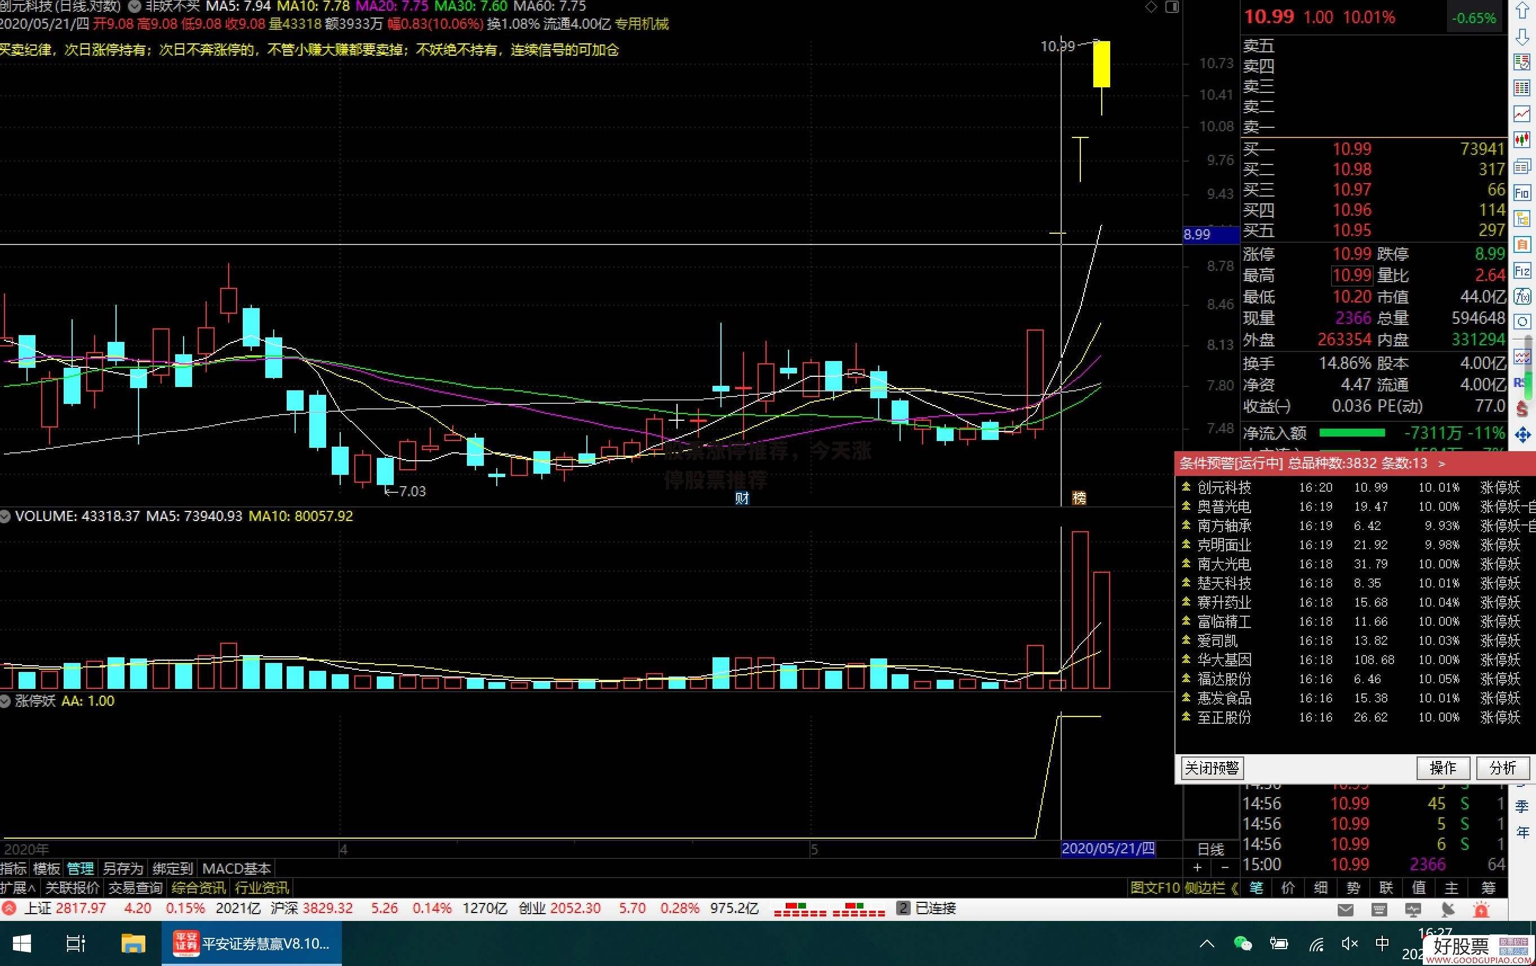Viewport: 1536px width, 966px height.
Task: Click the blue four-arrow move icon
Action: point(1522,436)
